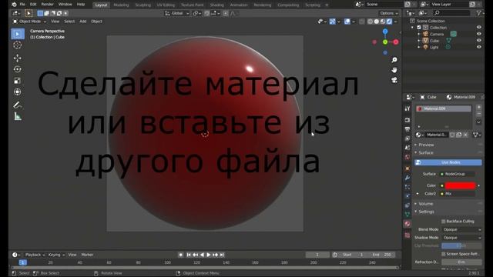Open the Object Data properties tab icon
493x277 pixels.
point(407,214)
